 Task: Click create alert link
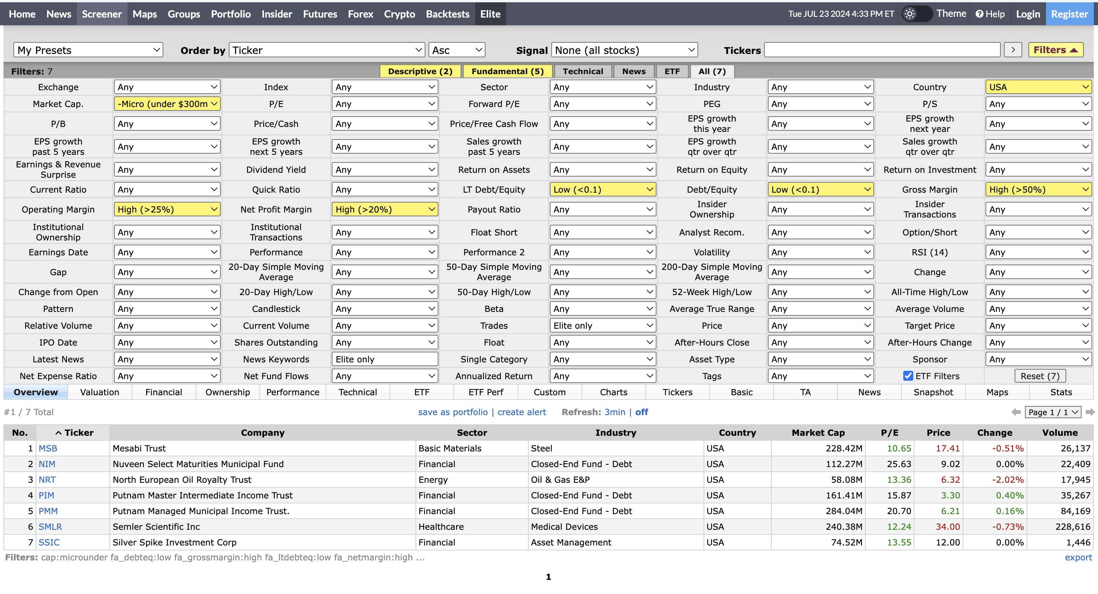[522, 412]
